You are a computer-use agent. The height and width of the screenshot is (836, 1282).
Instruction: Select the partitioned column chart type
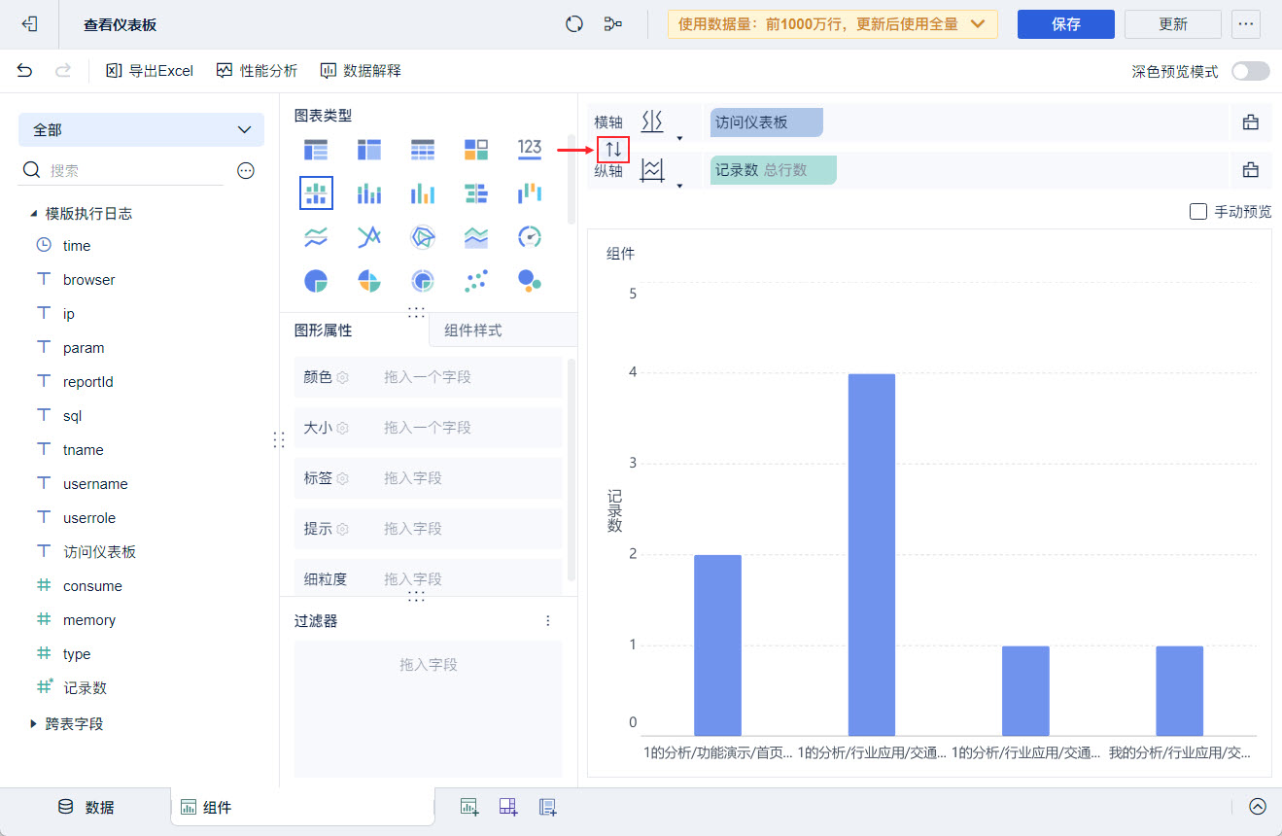(316, 192)
